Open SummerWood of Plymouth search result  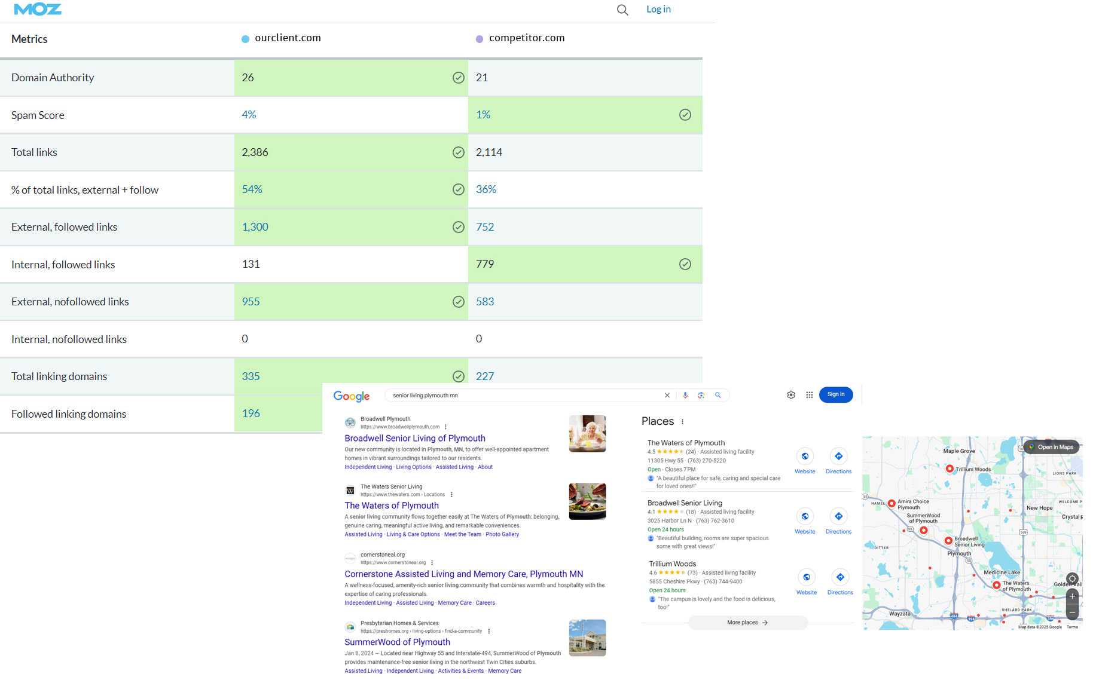point(397,642)
